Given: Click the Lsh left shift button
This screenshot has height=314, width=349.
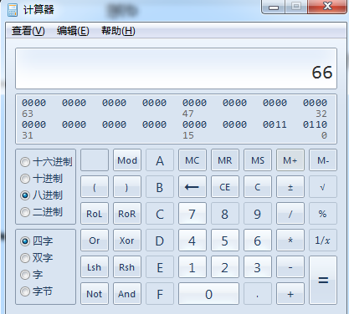Looking at the screenshot, I should tap(95, 267).
